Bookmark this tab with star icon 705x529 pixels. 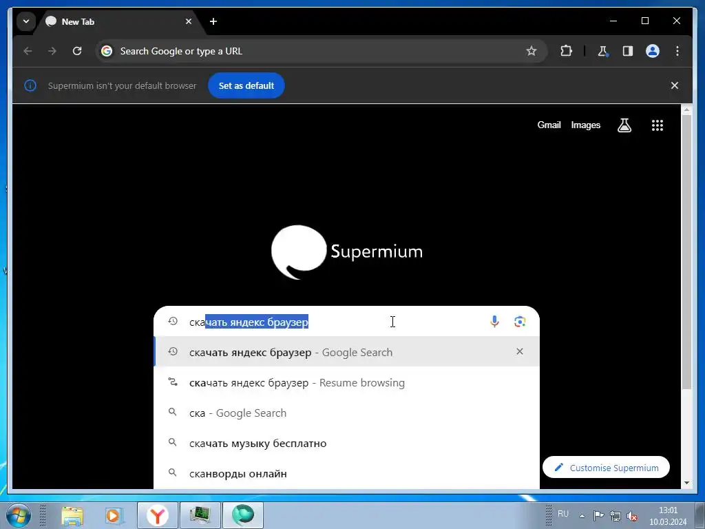[x=531, y=51]
